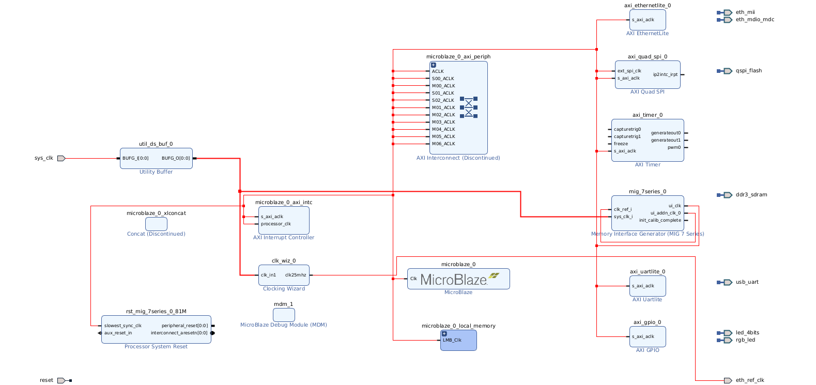Viewport: 816px width, 385px height.
Task: Click the Clk pin on microblaze_0
Action: click(413, 279)
